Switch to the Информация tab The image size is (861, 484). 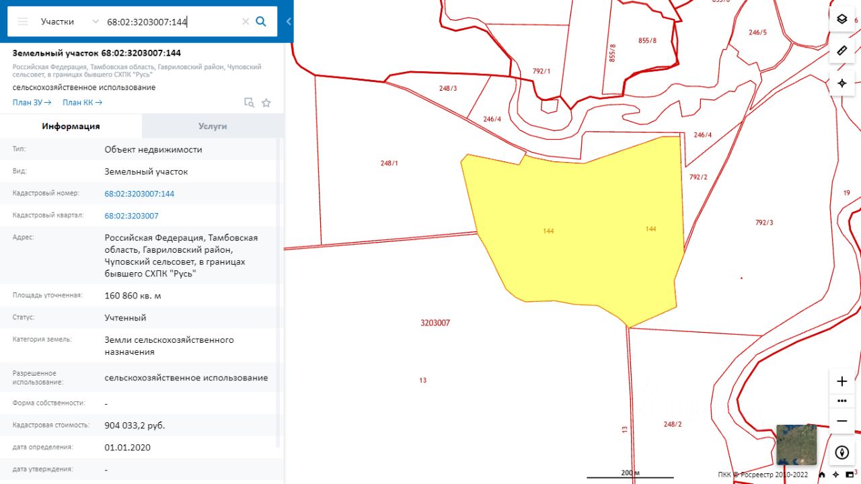click(71, 126)
